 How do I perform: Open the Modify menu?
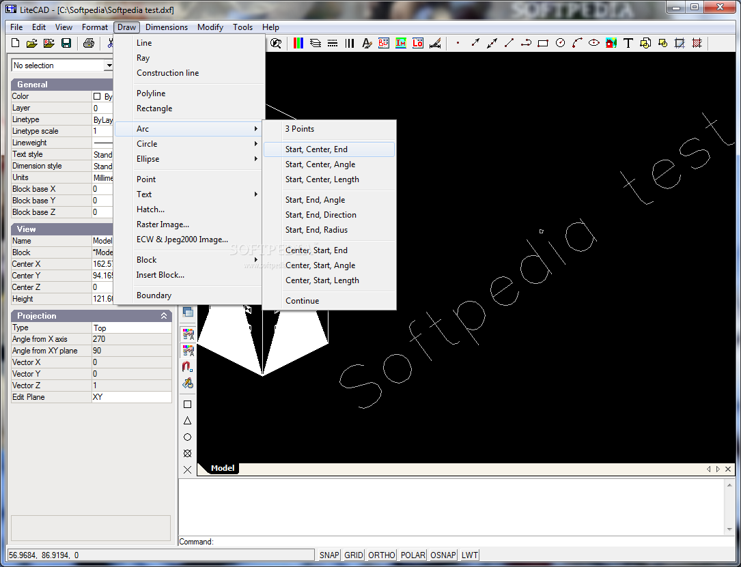click(210, 27)
